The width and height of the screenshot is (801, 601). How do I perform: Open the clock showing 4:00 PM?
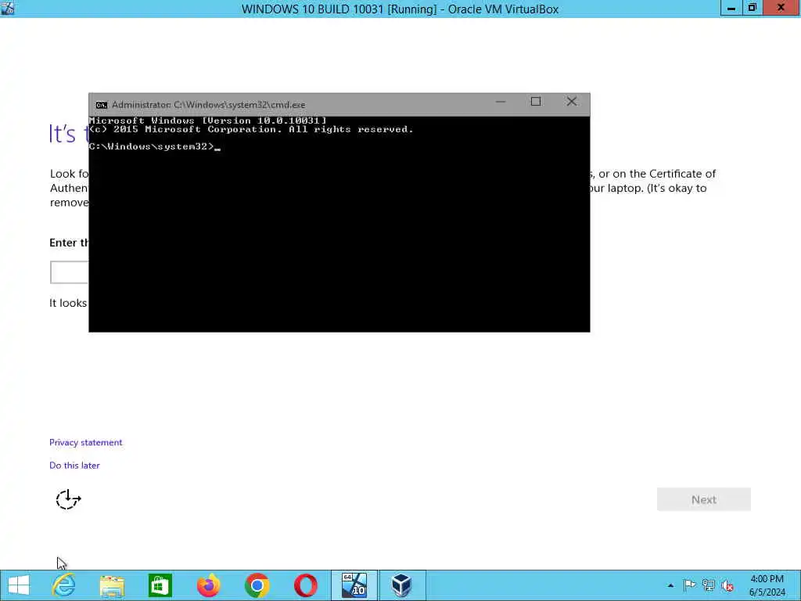tap(767, 585)
